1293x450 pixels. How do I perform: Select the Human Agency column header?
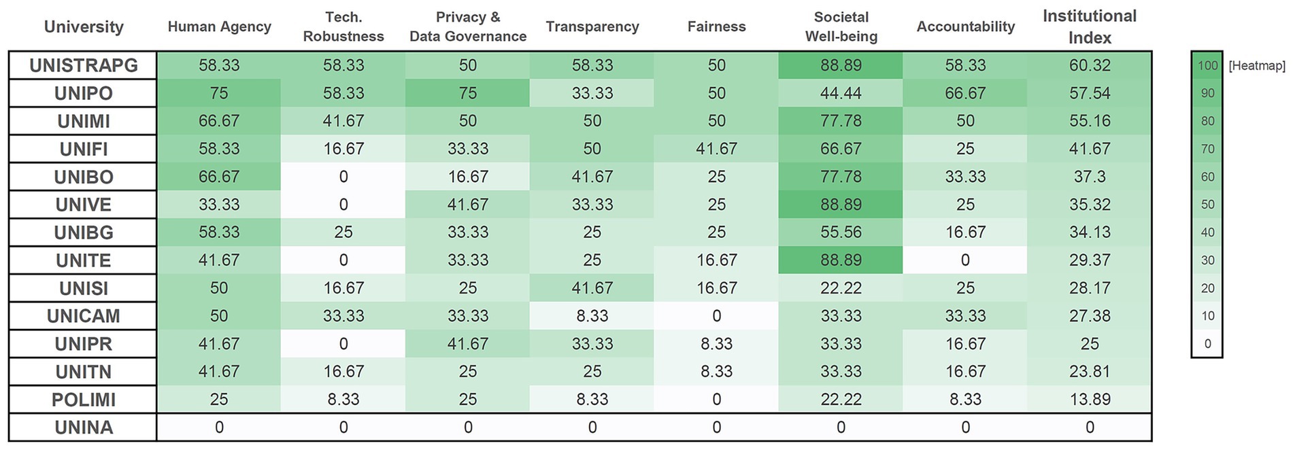tap(219, 27)
